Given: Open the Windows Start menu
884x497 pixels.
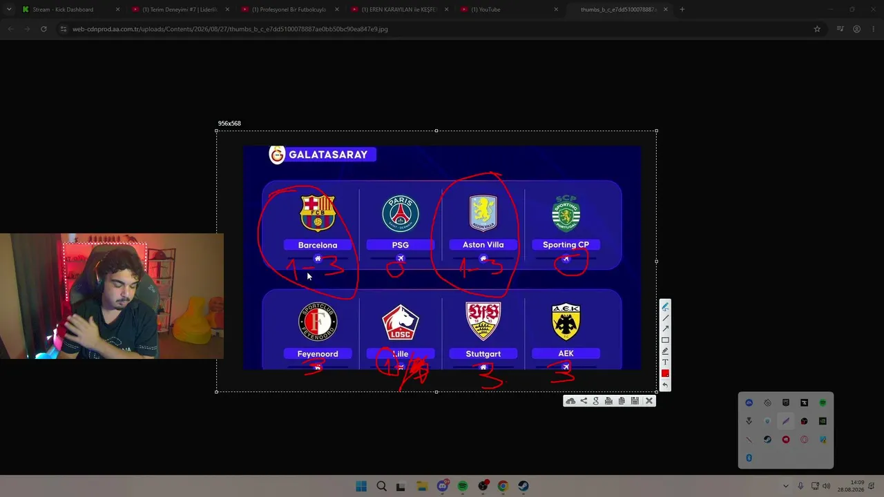Looking at the screenshot, I should point(361,486).
